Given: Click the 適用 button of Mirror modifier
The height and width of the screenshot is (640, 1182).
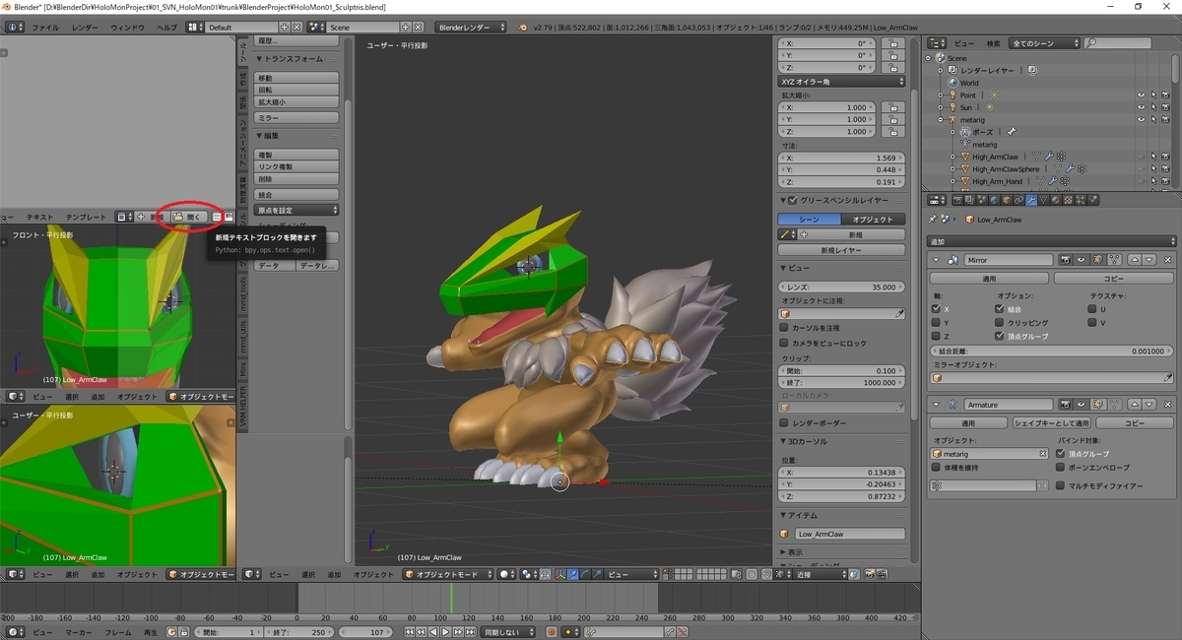Looking at the screenshot, I should tap(989, 279).
